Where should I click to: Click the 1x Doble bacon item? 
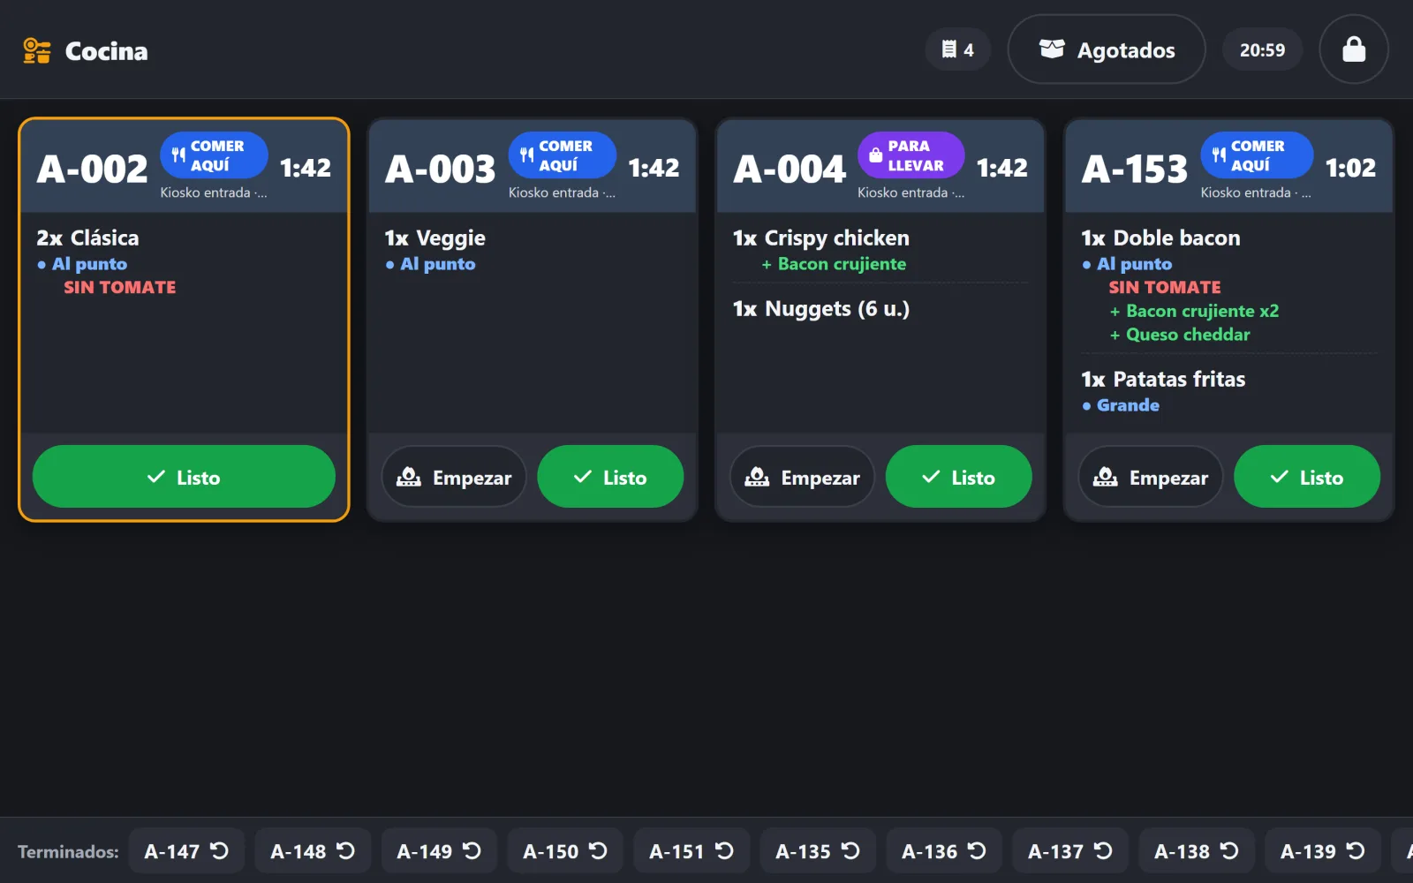point(1160,238)
